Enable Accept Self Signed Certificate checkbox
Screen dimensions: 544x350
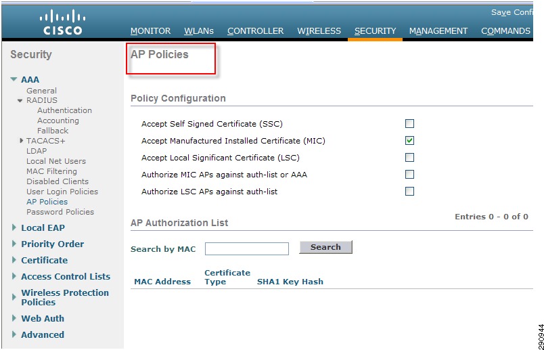410,124
